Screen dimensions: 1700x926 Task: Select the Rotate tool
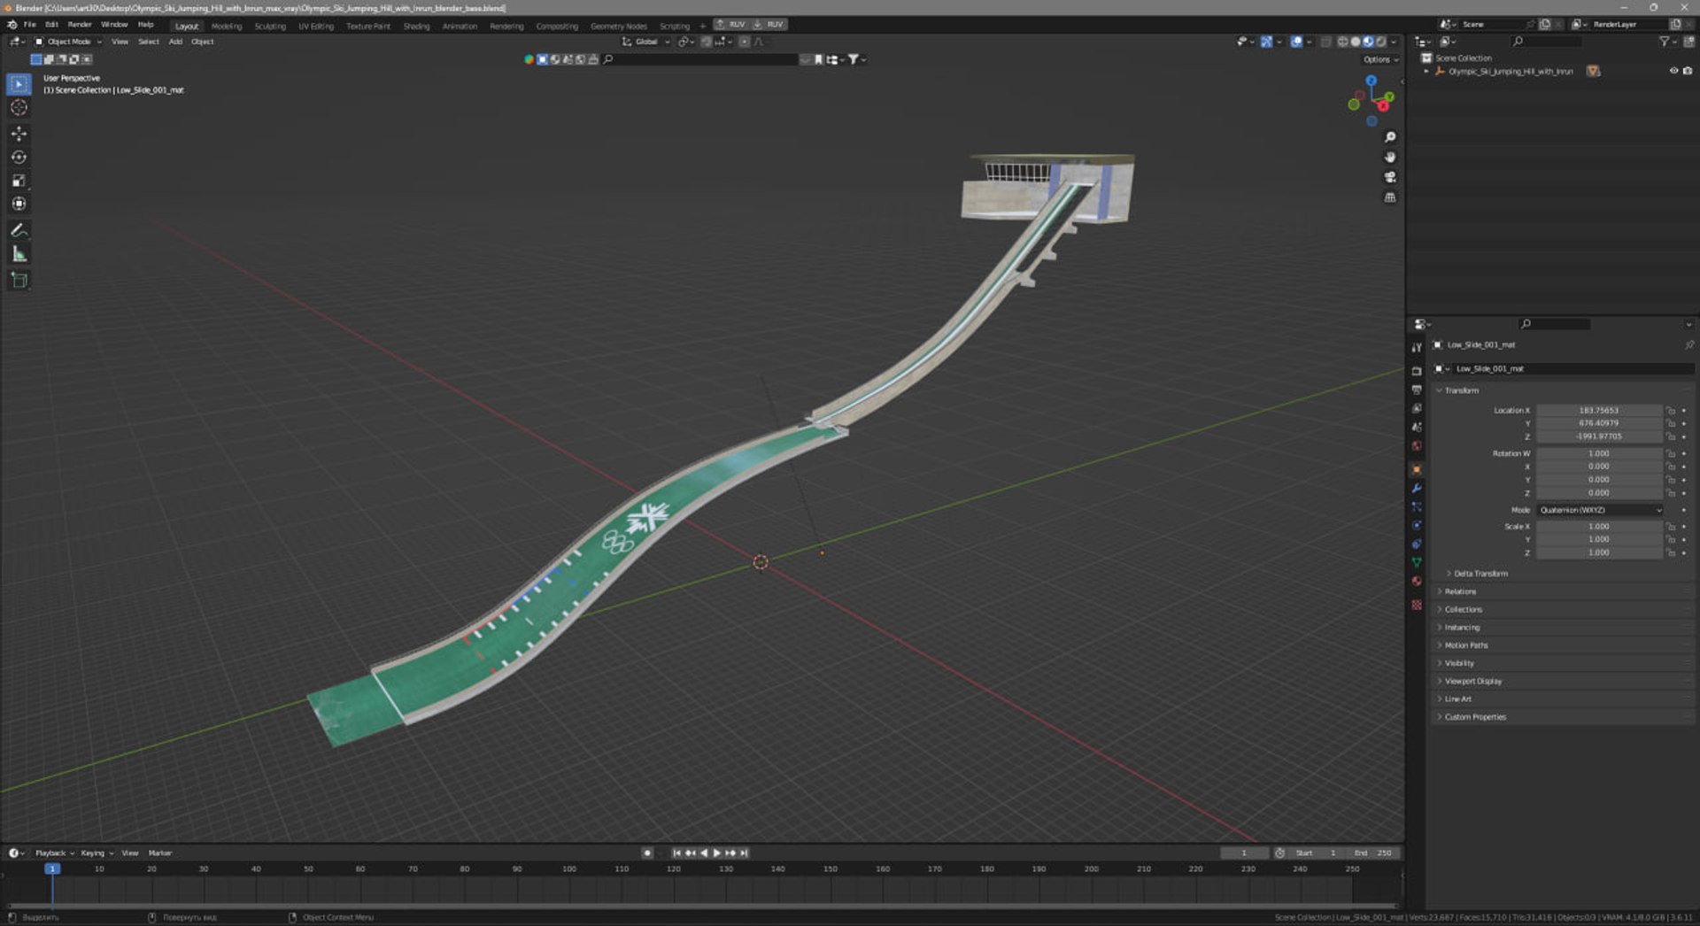click(19, 158)
